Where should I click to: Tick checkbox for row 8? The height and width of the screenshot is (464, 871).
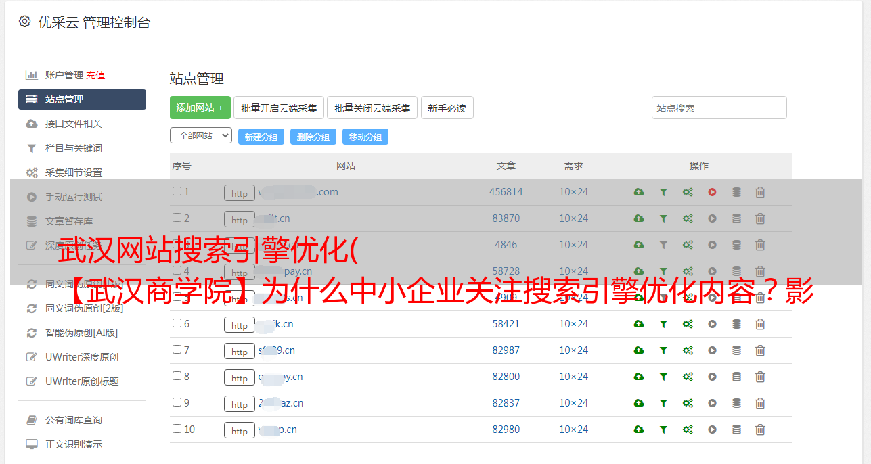pyautogui.click(x=177, y=376)
